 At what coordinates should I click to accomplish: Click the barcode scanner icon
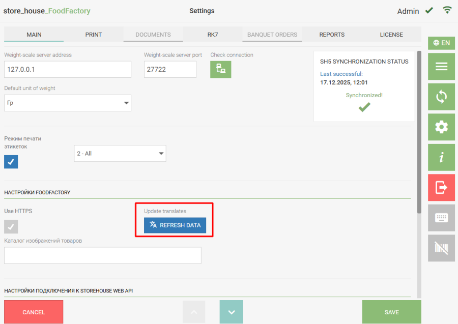[441, 248]
